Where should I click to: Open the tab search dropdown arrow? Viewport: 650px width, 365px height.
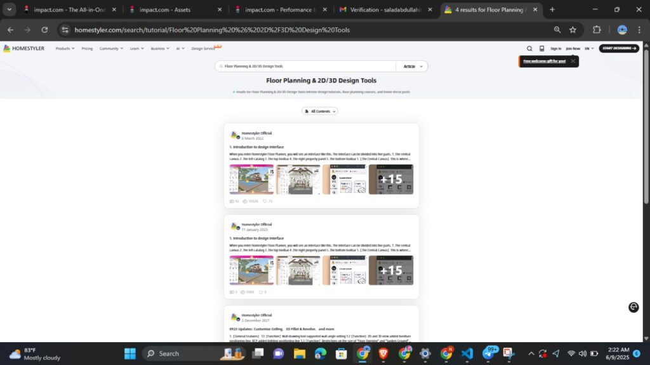pyautogui.click(x=9, y=10)
